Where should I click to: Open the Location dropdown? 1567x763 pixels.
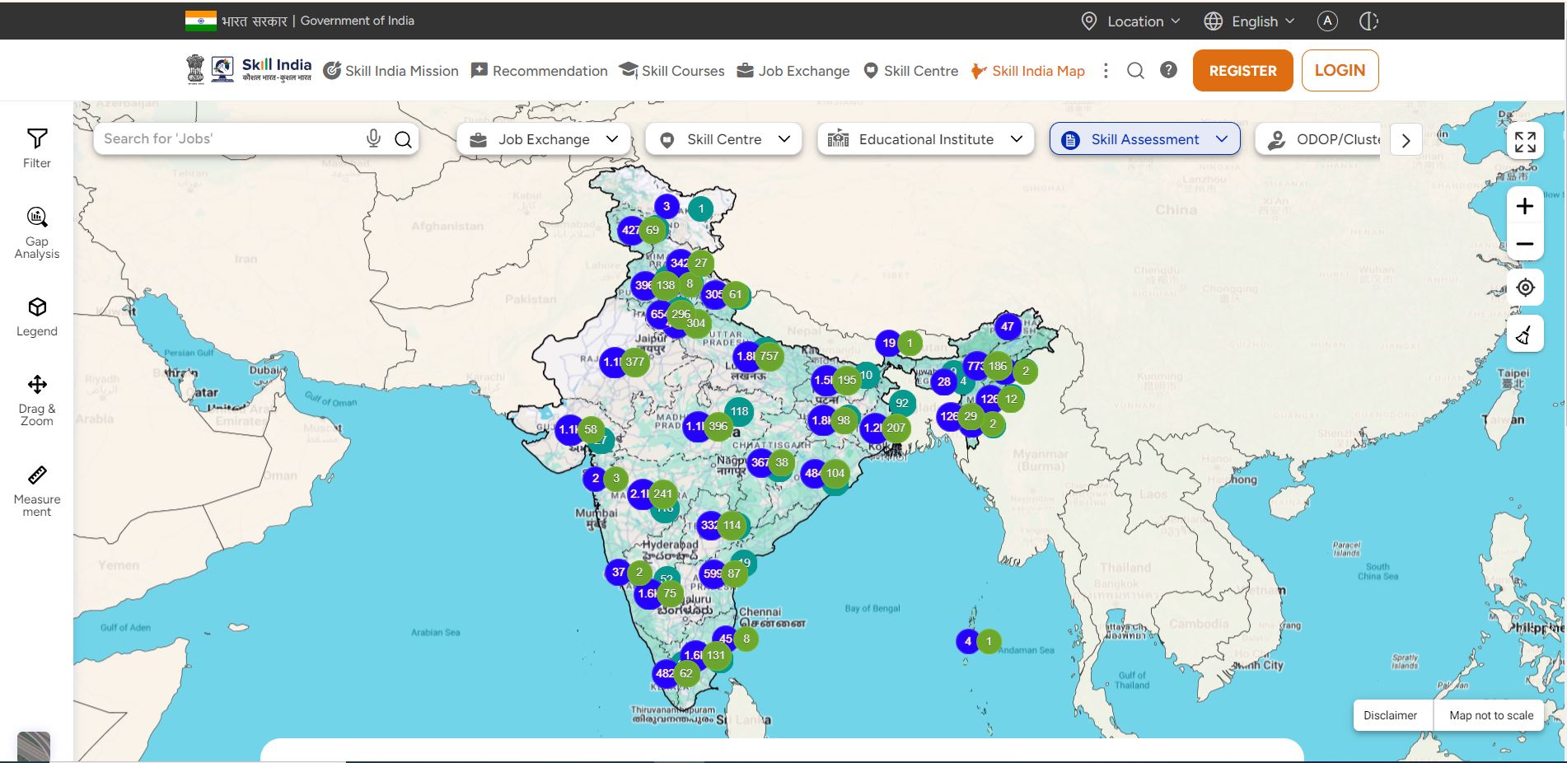[x=1130, y=21]
